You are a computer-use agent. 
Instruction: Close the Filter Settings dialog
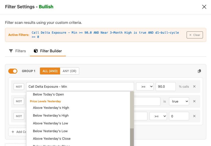coord(204,7)
